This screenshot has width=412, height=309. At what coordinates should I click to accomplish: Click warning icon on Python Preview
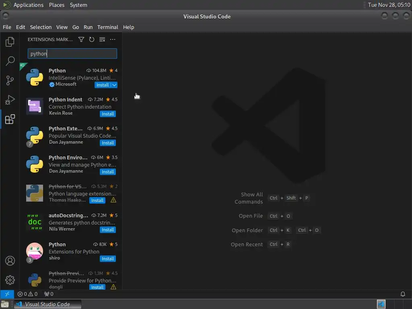(113, 287)
